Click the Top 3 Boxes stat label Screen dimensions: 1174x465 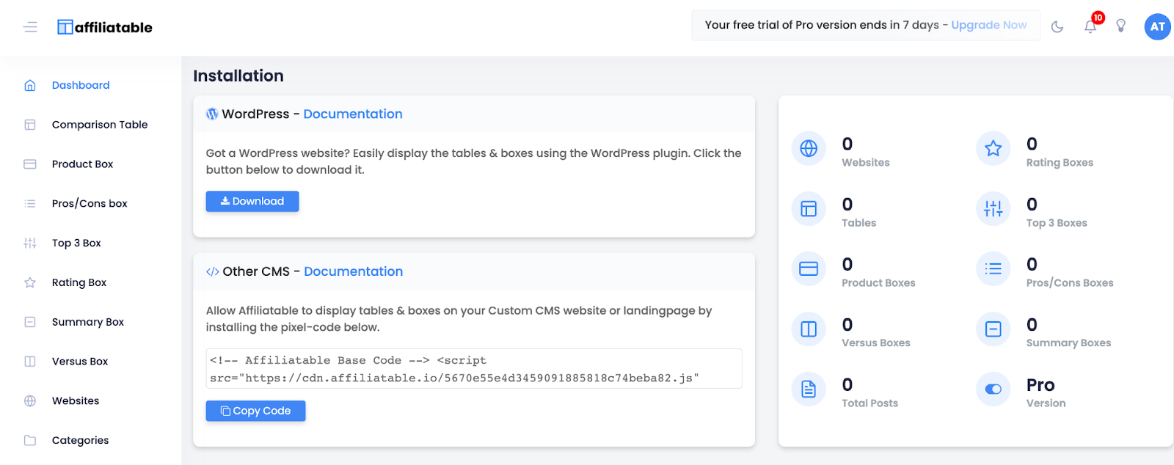pos(1057,223)
